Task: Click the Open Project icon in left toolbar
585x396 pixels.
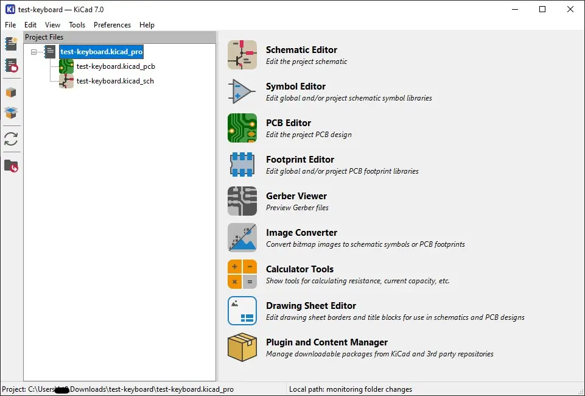Action: [11, 66]
